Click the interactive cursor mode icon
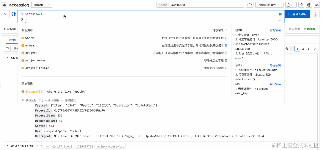 coord(14,14)
